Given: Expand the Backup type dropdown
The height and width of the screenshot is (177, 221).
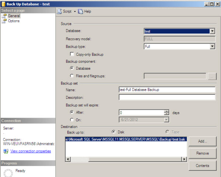Looking at the screenshot, I should click(212, 46).
